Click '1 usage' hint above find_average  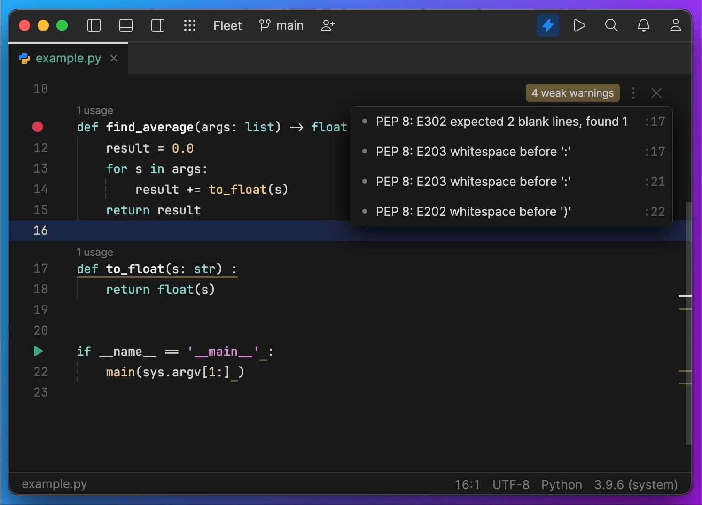pos(95,111)
